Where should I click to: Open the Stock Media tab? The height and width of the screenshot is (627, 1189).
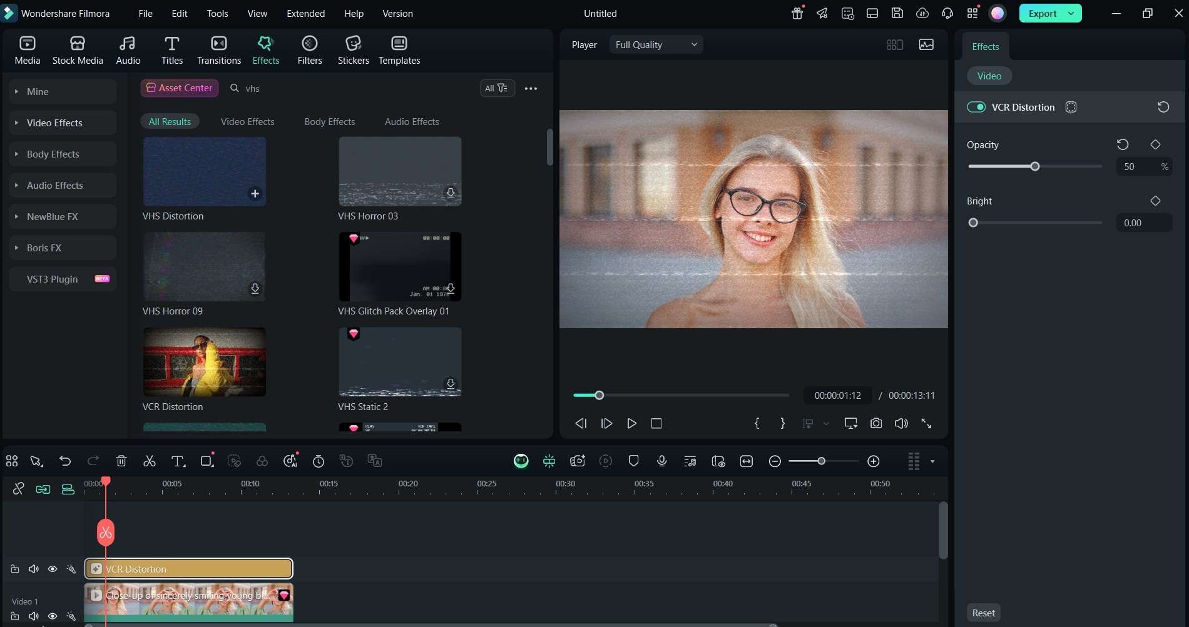78,50
